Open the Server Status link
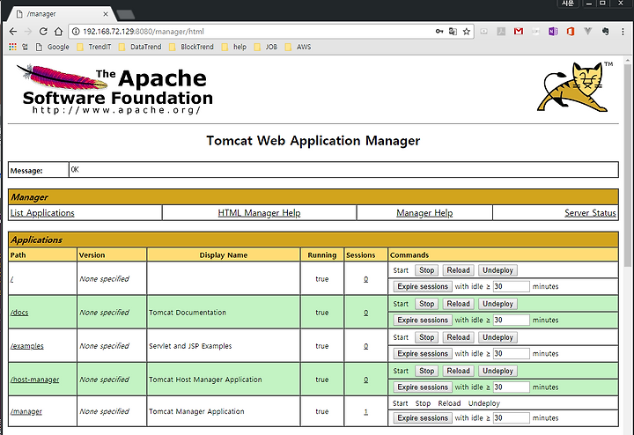Image resolution: width=634 pixels, height=435 pixels. pos(590,213)
